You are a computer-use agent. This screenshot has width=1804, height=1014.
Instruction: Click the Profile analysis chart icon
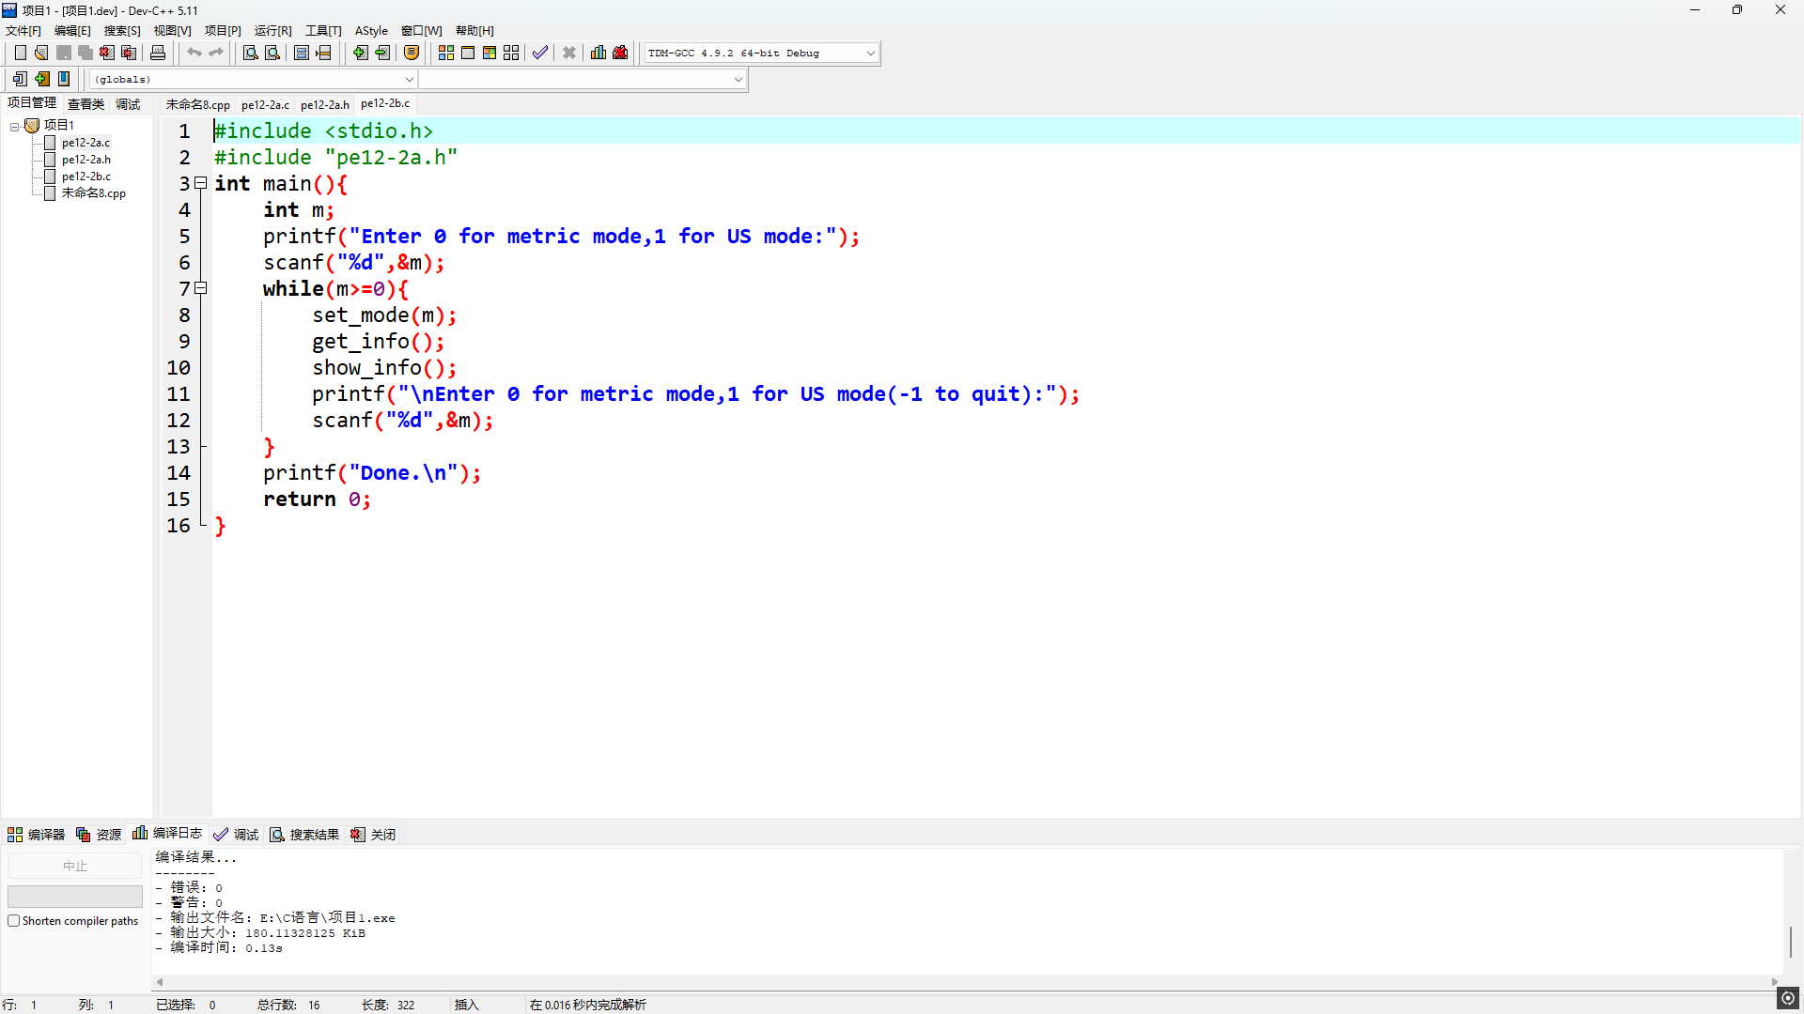[x=599, y=53]
